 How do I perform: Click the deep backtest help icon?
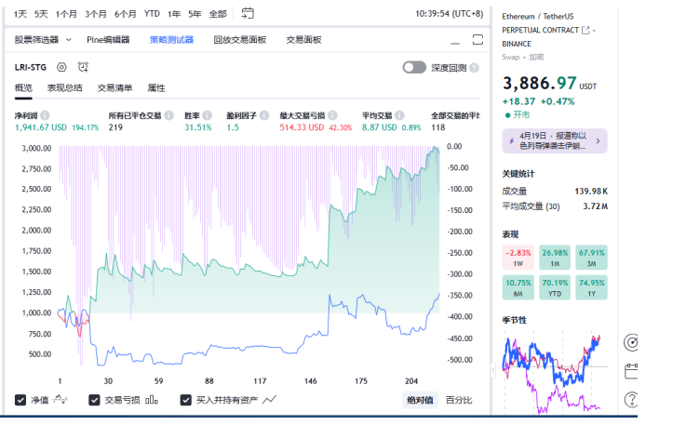tap(475, 68)
